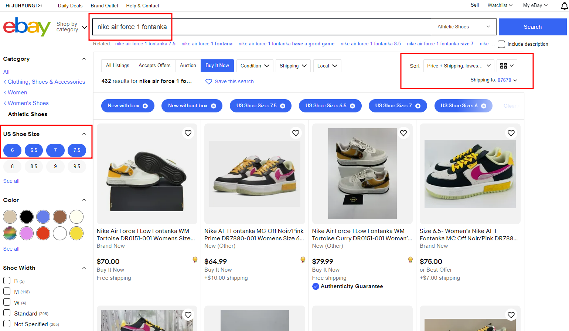Remove the New without box filter

(x=214, y=106)
